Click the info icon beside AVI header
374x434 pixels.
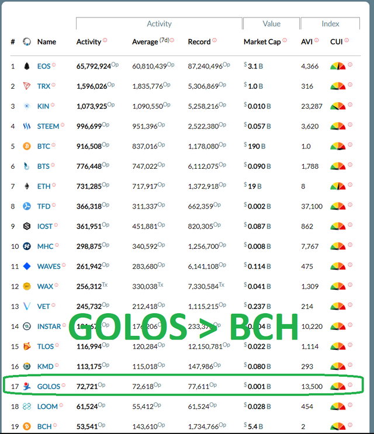click(316, 40)
